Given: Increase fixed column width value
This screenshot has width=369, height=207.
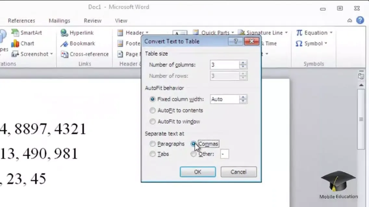Looking at the screenshot, I should tap(243, 97).
